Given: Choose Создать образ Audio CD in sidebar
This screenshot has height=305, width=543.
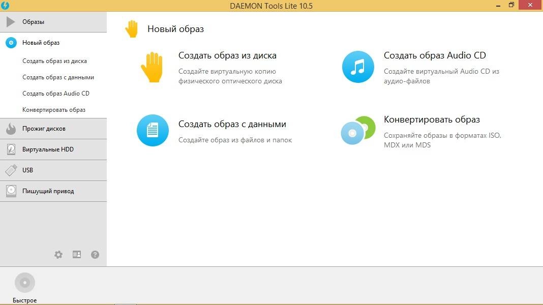Looking at the screenshot, I should 56,94.
